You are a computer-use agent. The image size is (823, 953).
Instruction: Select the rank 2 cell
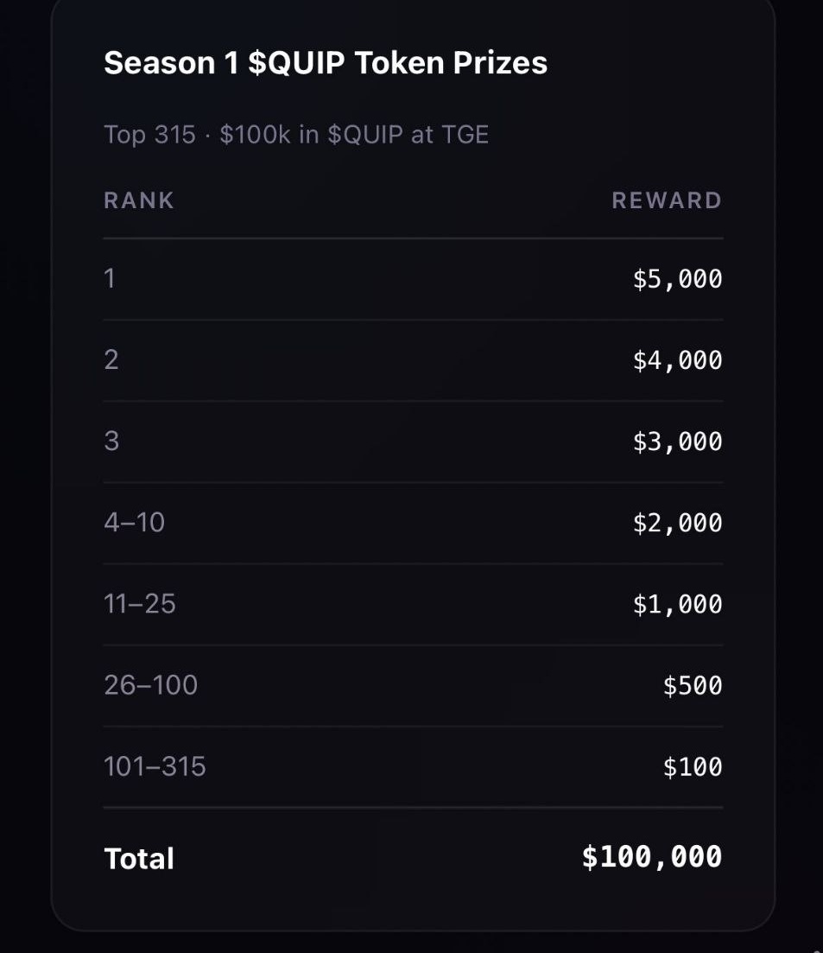point(111,360)
